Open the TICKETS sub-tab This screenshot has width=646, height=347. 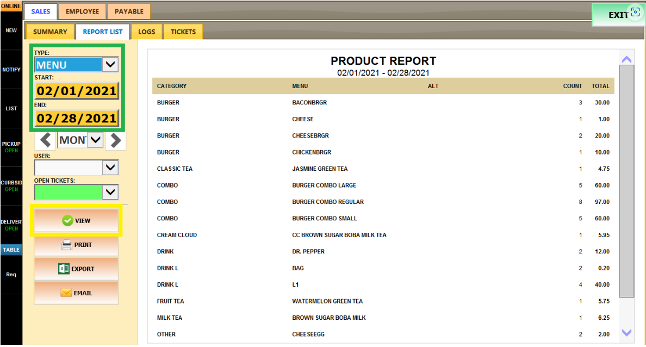[x=183, y=32]
